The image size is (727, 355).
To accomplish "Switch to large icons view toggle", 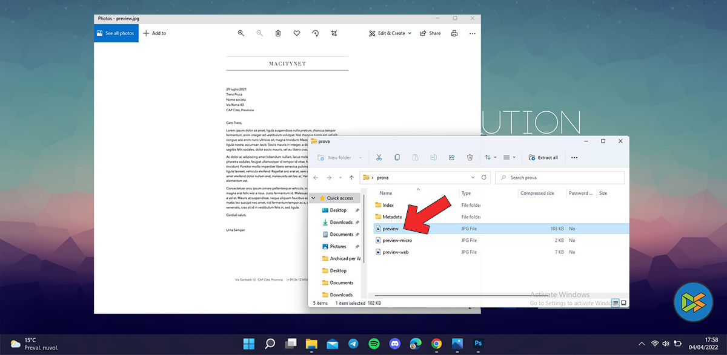I will click(623, 302).
